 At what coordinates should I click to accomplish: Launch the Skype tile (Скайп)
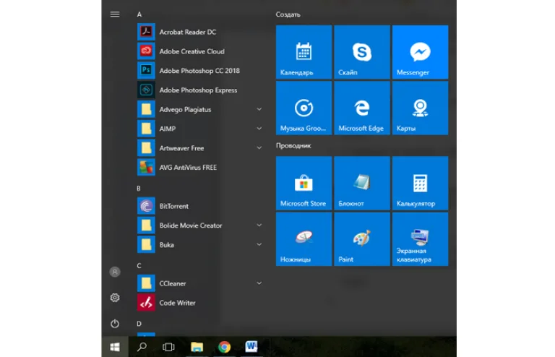coord(362,52)
